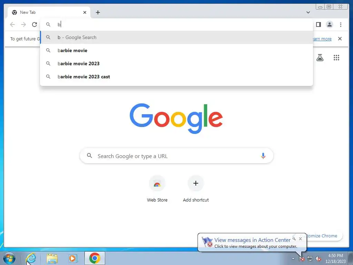Close the New Tab tab
Screen dimensions: 353x265
(85, 12)
